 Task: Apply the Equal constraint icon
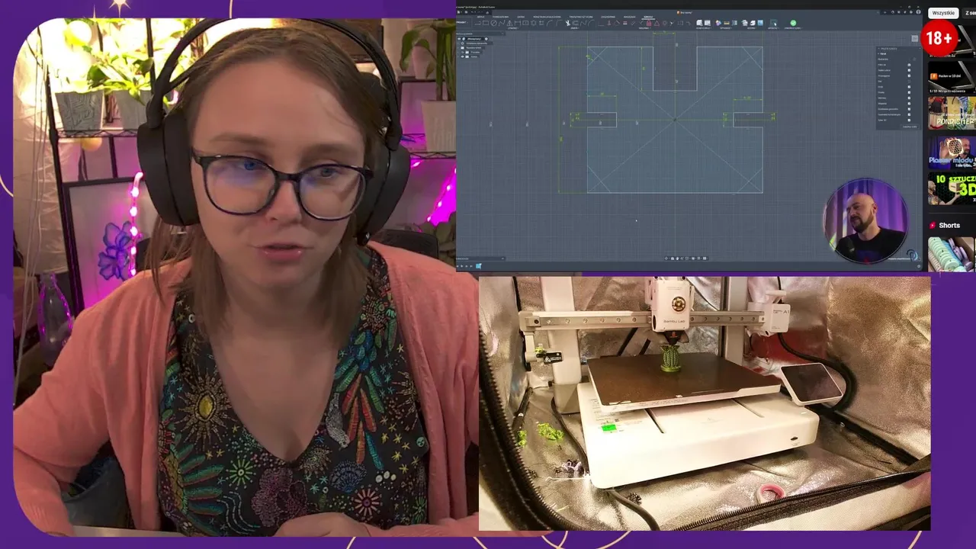click(x=625, y=24)
